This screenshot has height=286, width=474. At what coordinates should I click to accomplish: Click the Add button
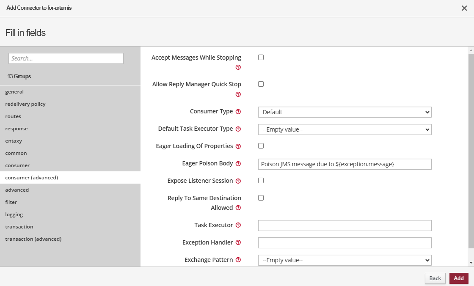(x=459, y=278)
